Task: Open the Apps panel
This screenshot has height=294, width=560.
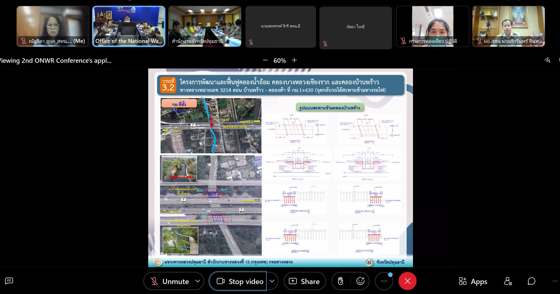Action: click(473, 282)
